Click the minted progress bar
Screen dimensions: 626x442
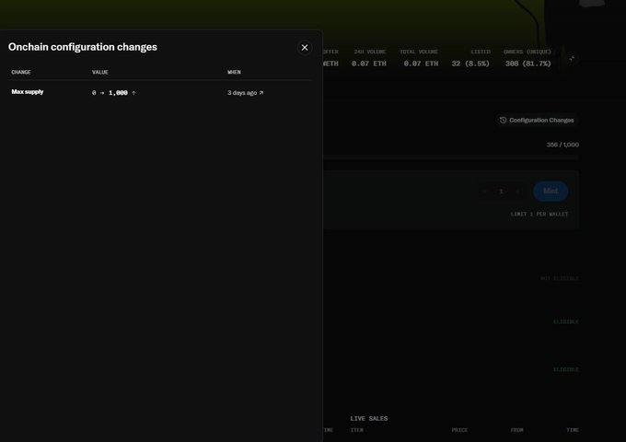pos(451,157)
